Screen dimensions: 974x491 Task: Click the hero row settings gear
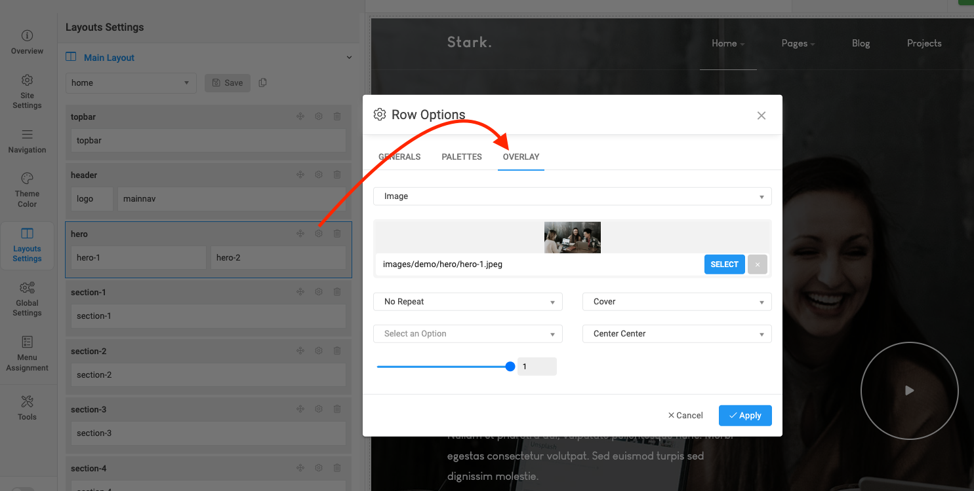[319, 234]
